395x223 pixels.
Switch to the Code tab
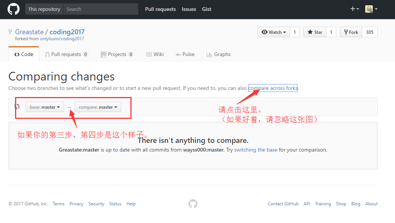(24, 54)
